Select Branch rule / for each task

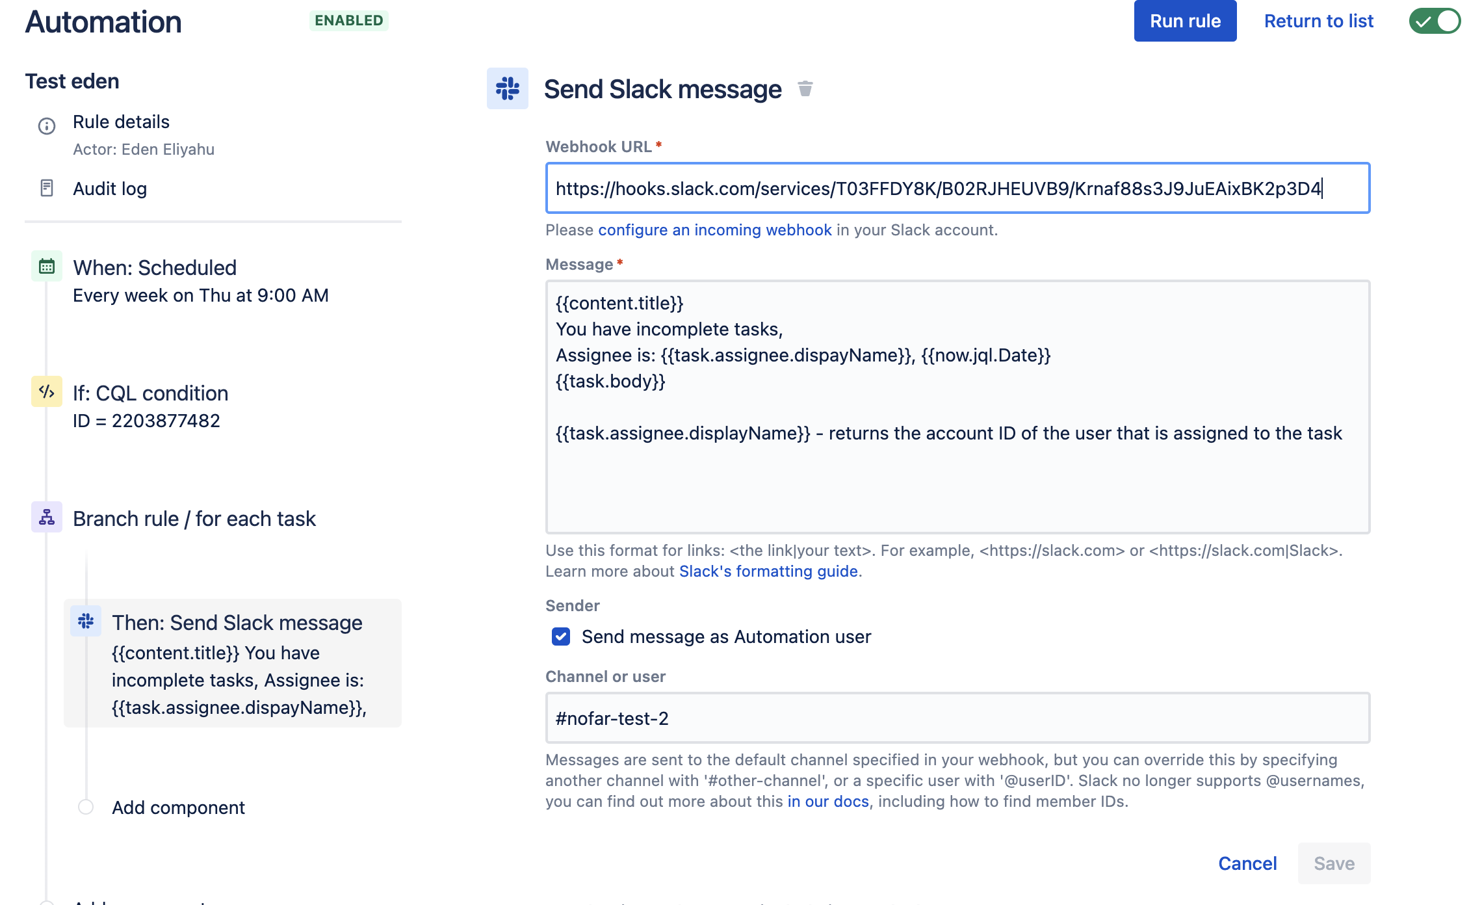[194, 519]
